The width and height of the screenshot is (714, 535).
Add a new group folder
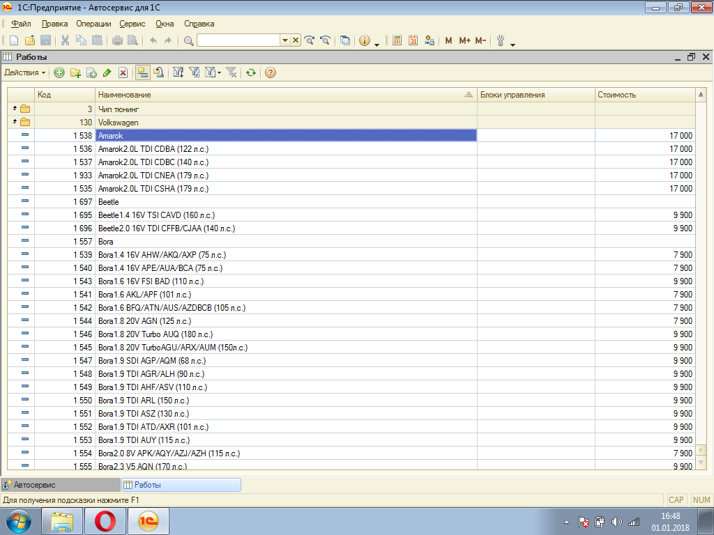click(75, 72)
